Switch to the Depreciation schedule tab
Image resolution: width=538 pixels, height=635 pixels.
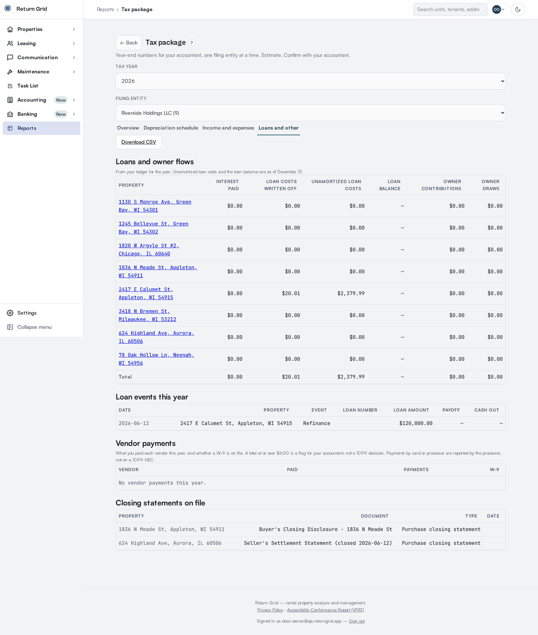(x=171, y=128)
